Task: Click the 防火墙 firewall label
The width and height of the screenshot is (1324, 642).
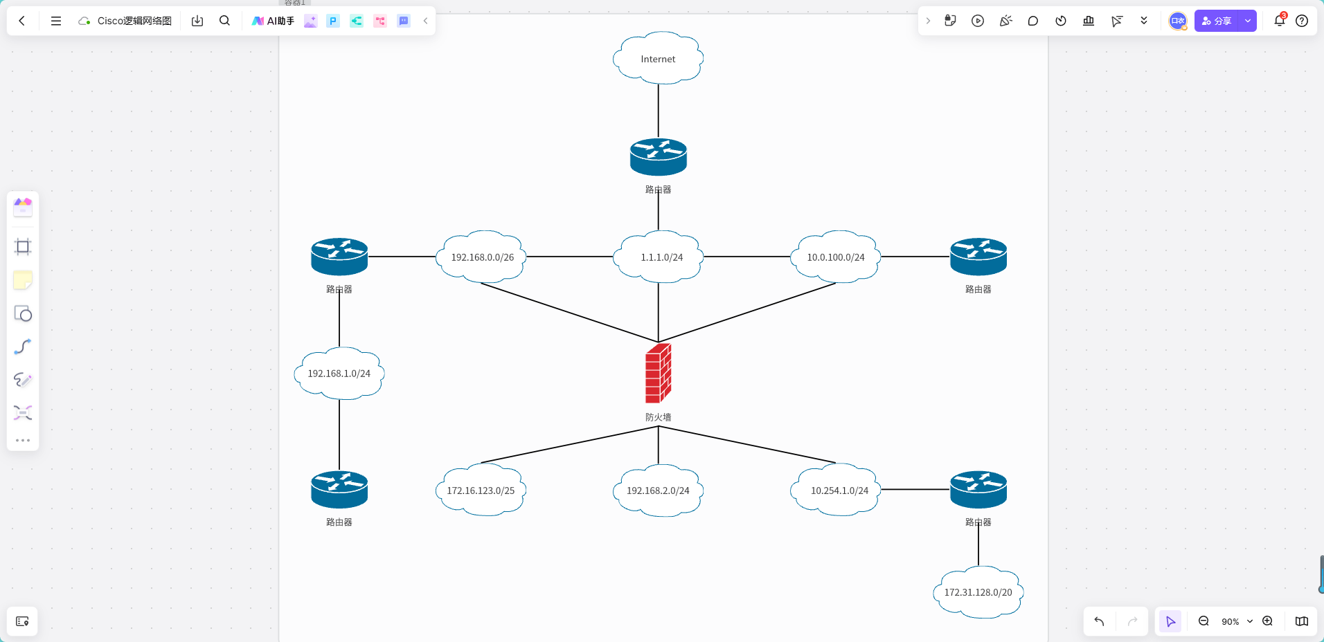Action: (x=659, y=417)
